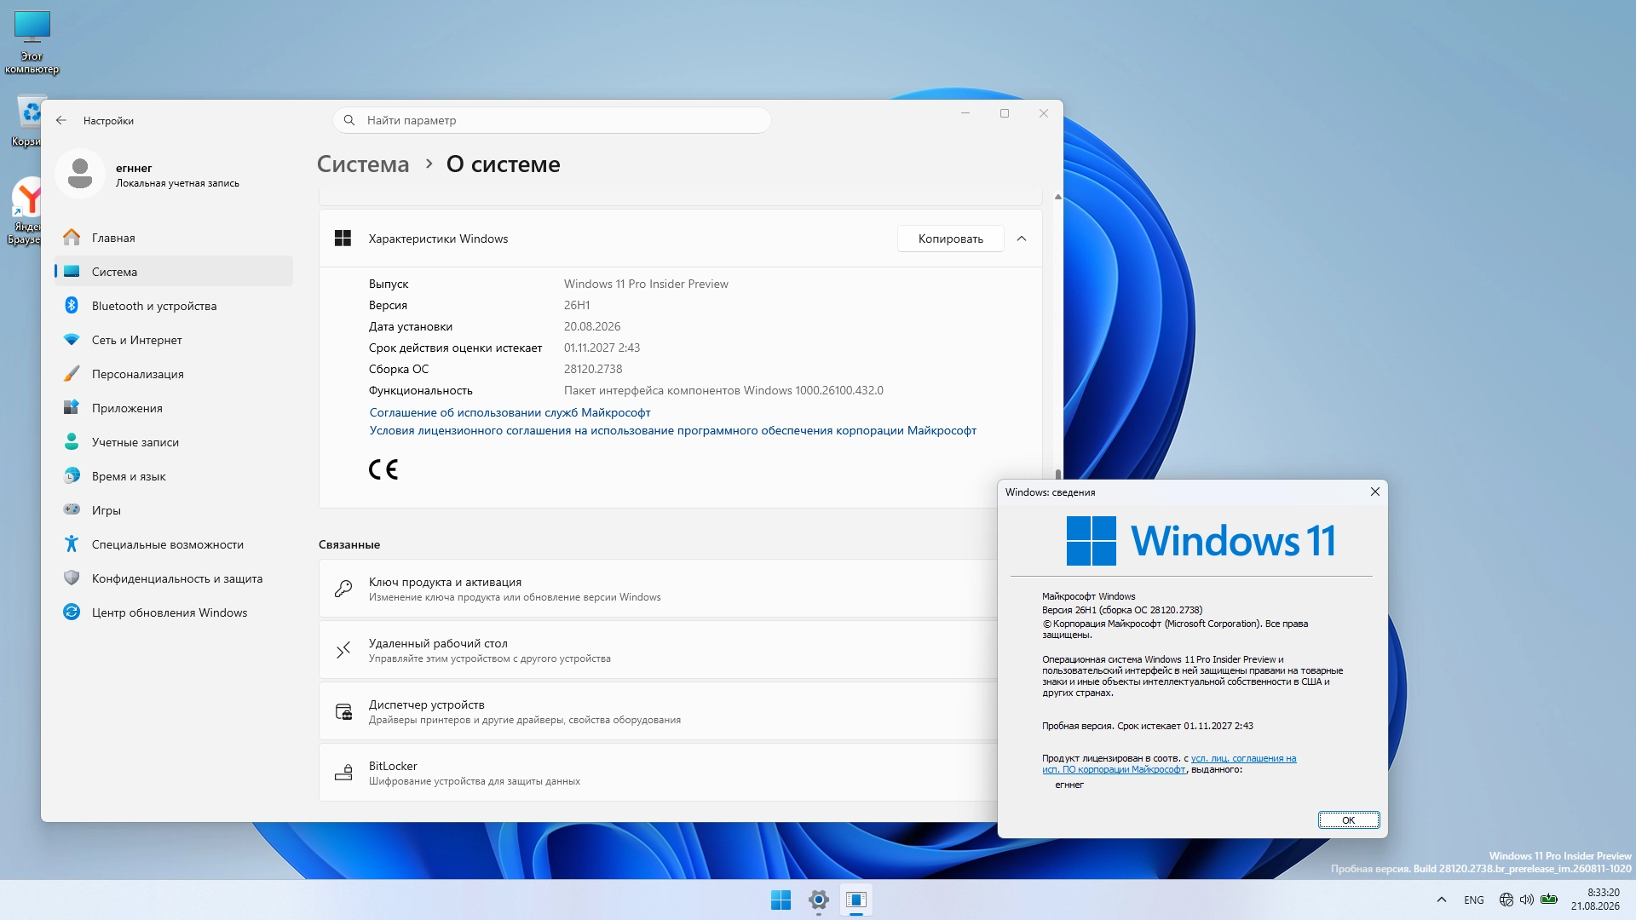This screenshot has height=920, width=1636.
Task: Open Учетные записи settings
Action: (174, 442)
